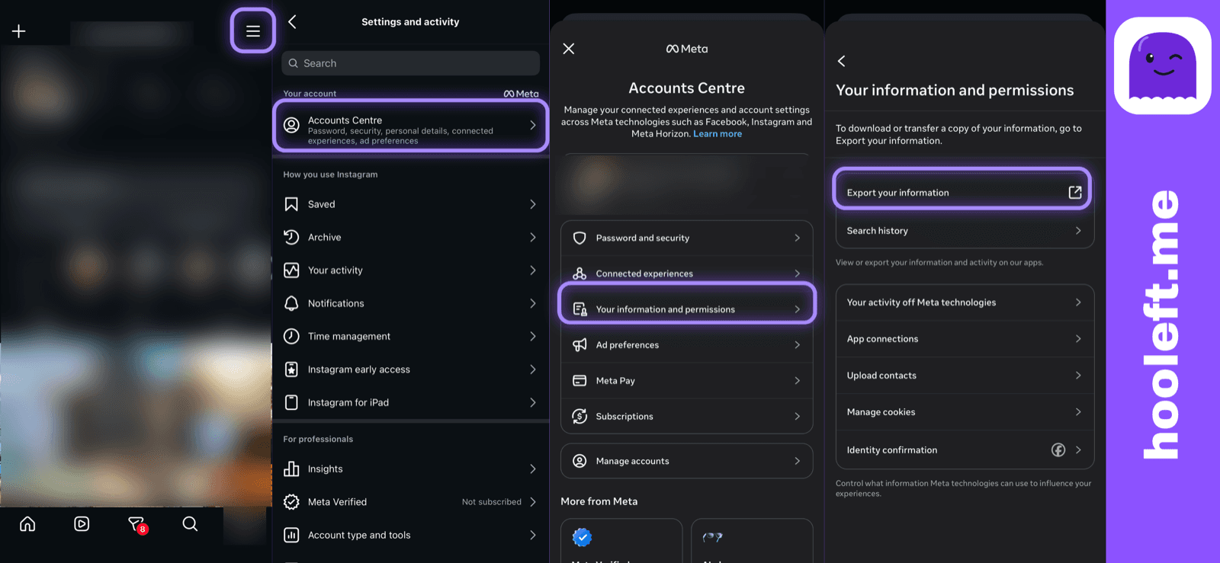This screenshot has width=1220, height=563.
Task: Click Instagram early access star icon
Action: click(291, 369)
